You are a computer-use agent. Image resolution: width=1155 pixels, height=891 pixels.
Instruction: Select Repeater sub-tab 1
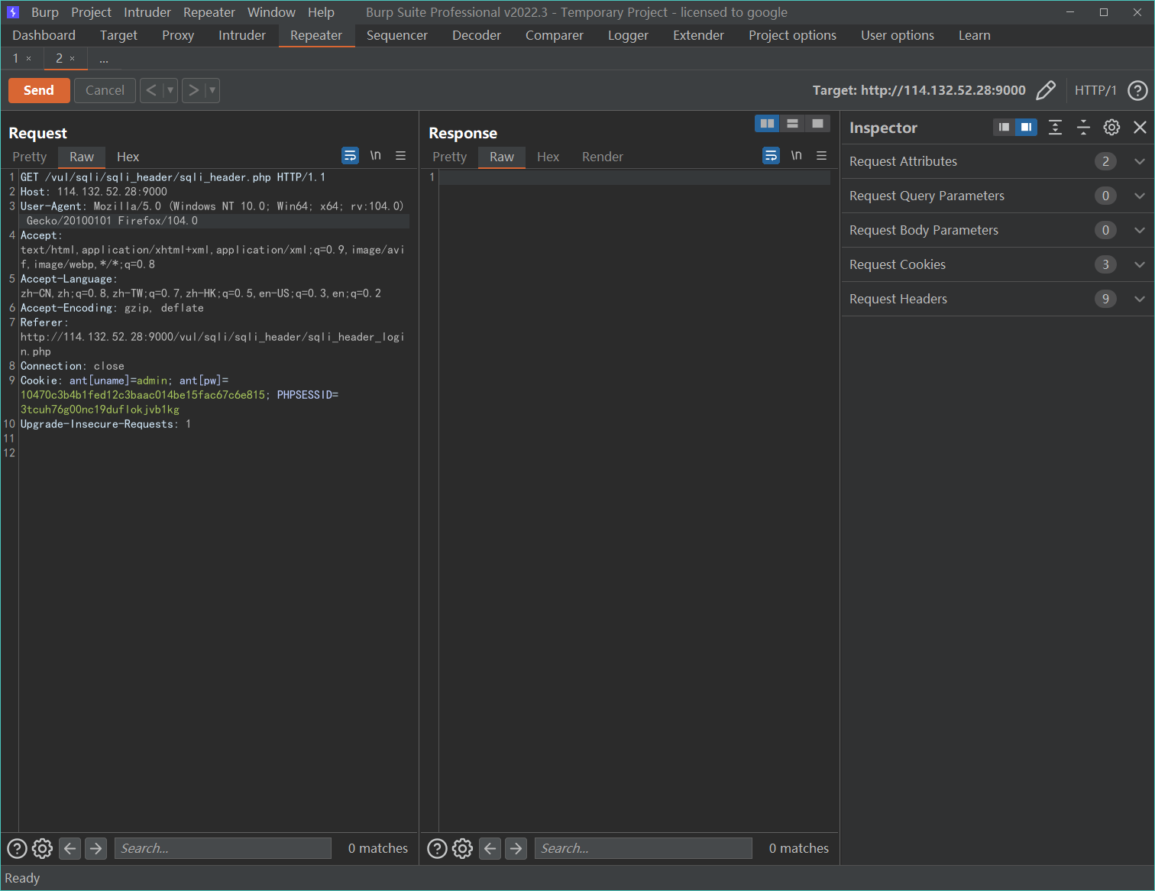(15, 58)
